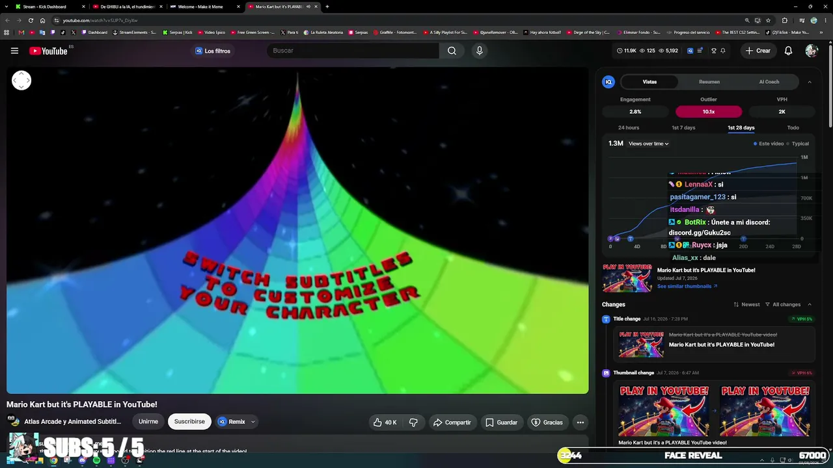Open the TikTok bookmark icon
Screen dimensions: 833x468
click(63, 32)
